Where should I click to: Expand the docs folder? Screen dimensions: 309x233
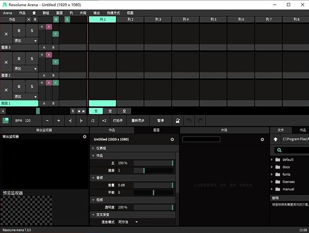click(272, 167)
